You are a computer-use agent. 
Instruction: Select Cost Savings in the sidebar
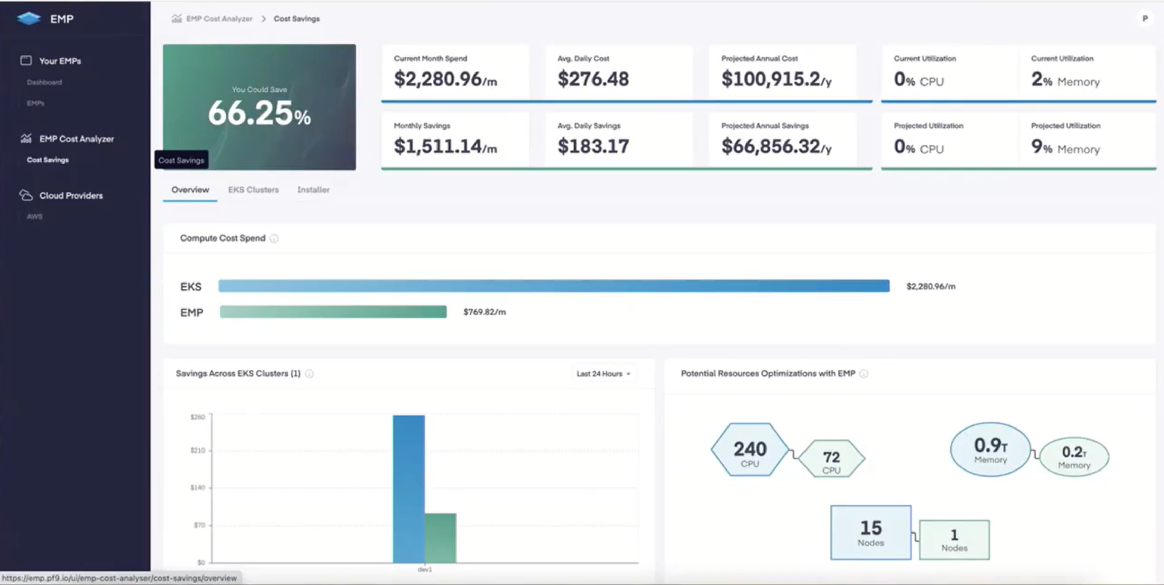coord(47,160)
